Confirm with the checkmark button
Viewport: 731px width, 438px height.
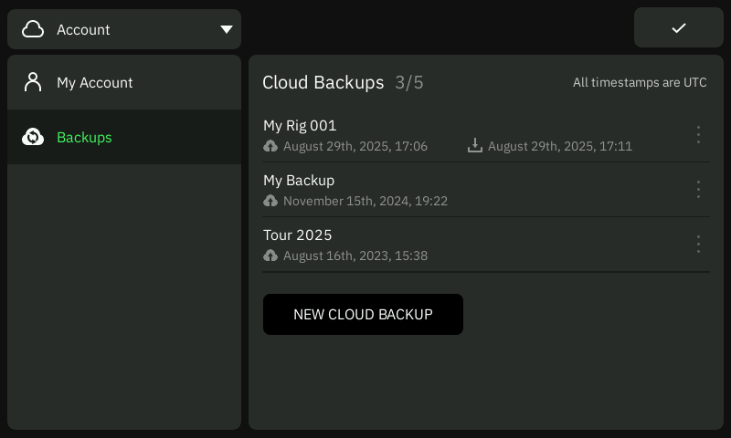point(678,28)
